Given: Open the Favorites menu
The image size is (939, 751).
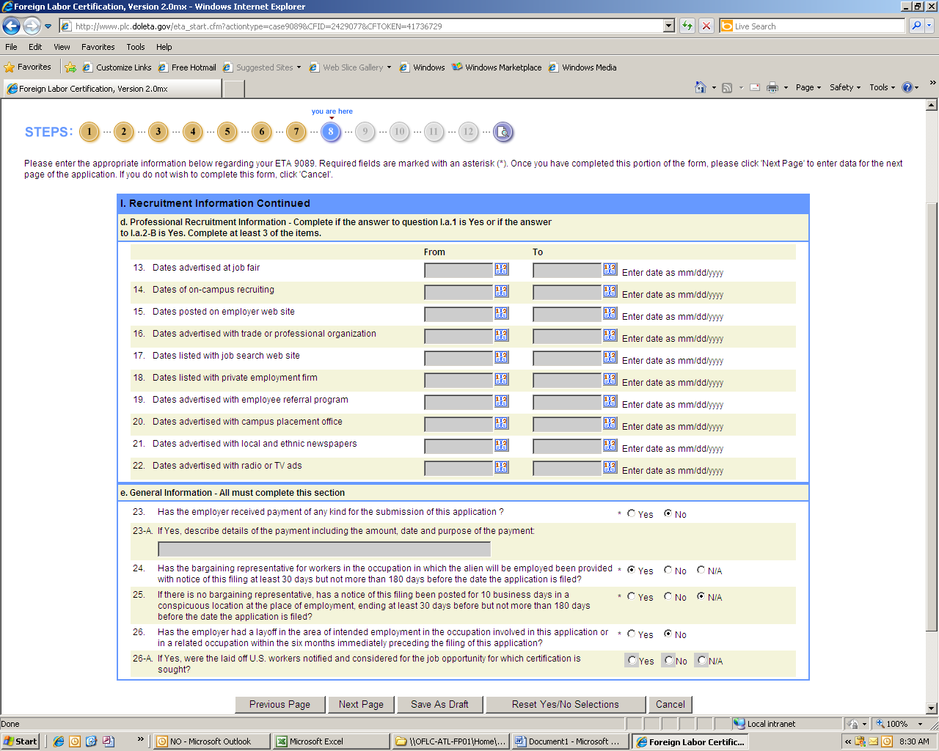Looking at the screenshot, I should (x=98, y=47).
